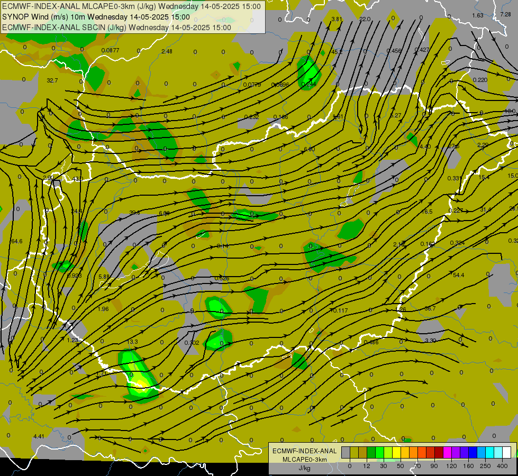Select the olive swatch after the 0 tick
This screenshot has width=518, height=476.
point(354,452)
